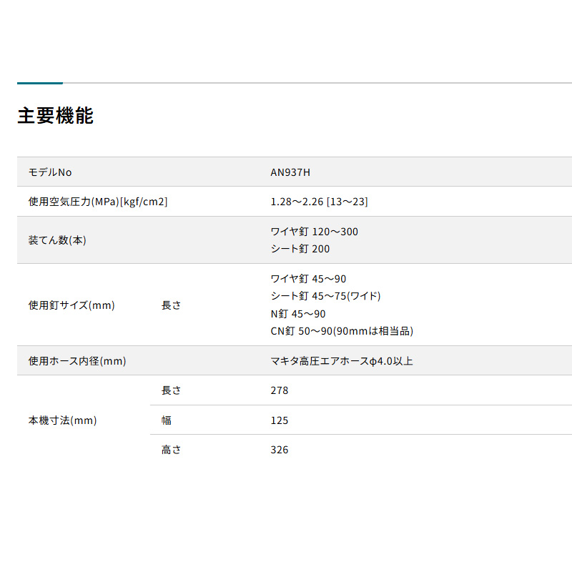This screenshot has width=572, height=572.
Task: Click the 本機寸法(mm) row label
Action: (62, 420)
